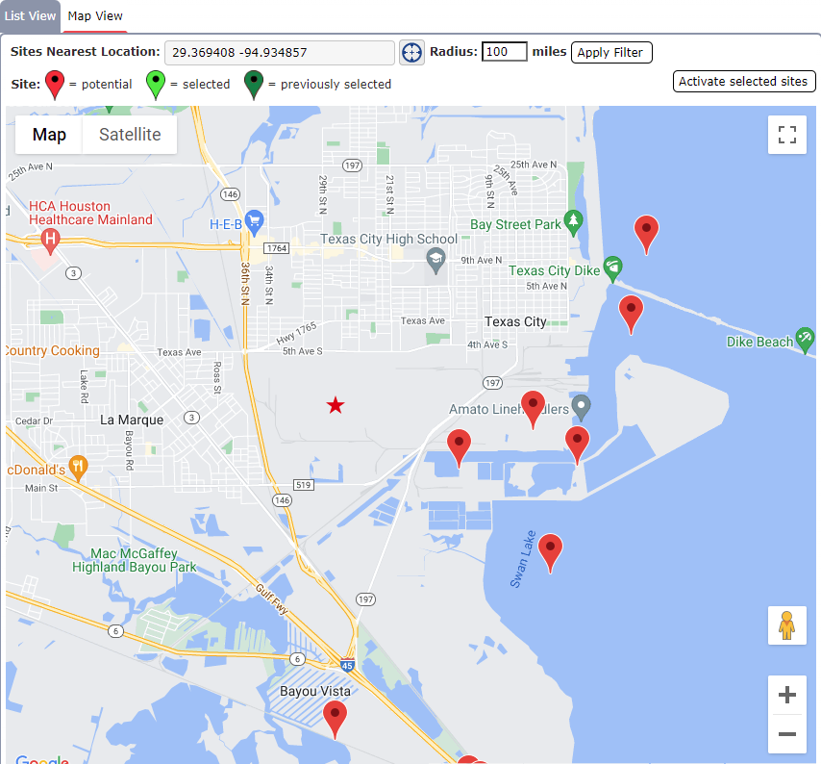The width and height of the screenshot is (821, 764).
Task: Activate selected sites
Action: pos(743,81)
